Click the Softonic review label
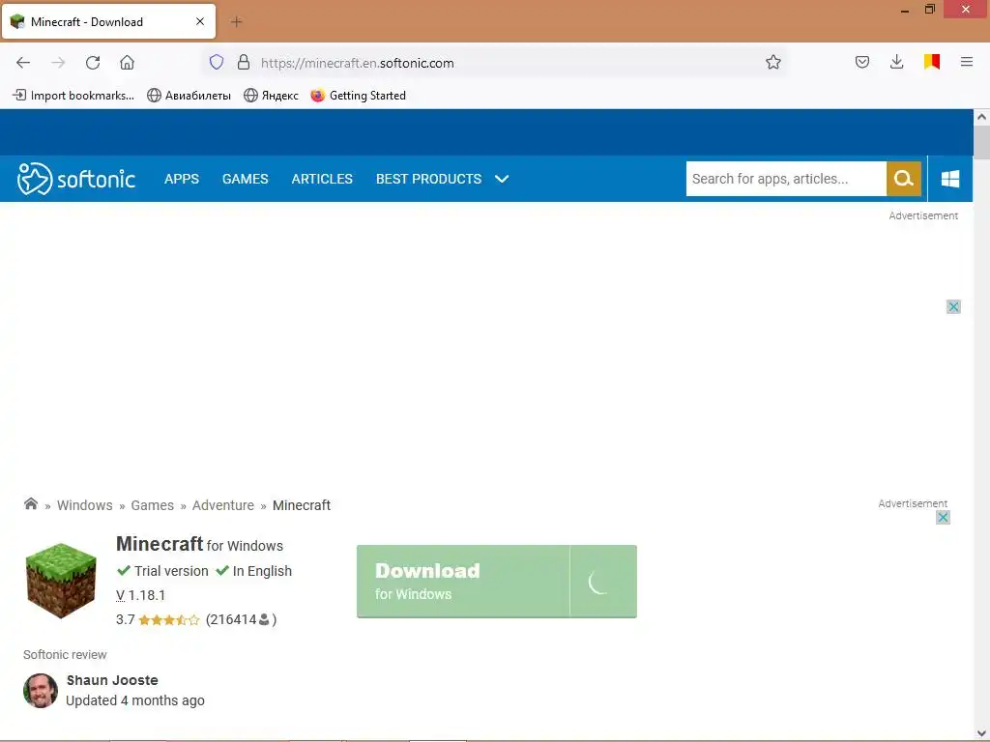990x742 pixels. (x=65, y=655)
